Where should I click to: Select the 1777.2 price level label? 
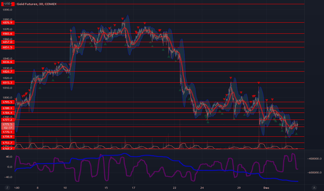(x=8, y=120)
